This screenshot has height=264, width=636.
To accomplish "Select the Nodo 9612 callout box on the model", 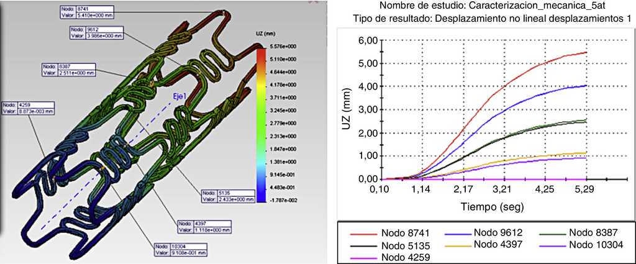I will coord(99,33).
